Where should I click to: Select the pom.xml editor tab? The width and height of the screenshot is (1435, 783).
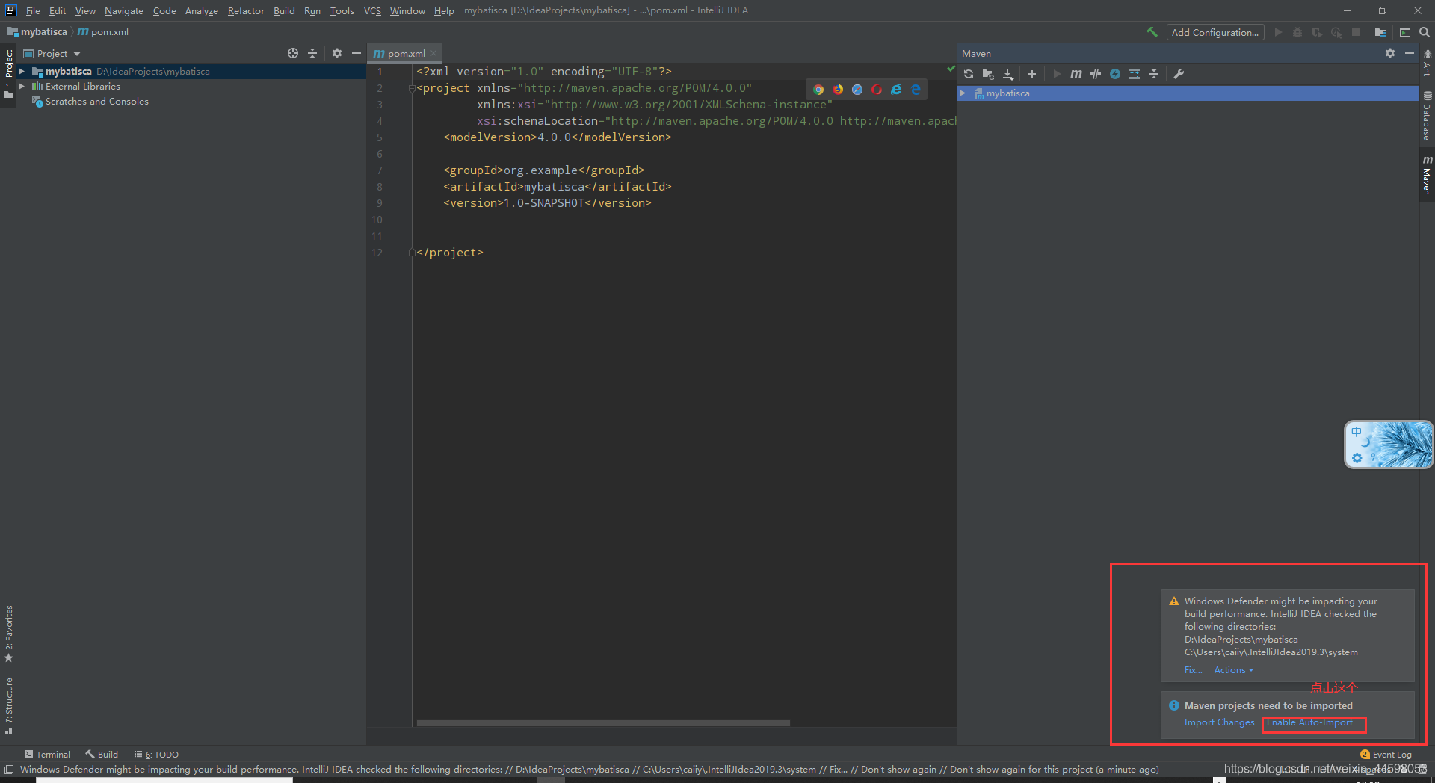[x=405, y=53]
